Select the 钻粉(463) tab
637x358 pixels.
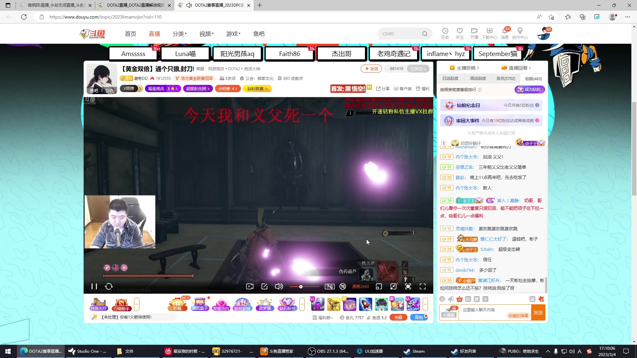coord(533,79)
